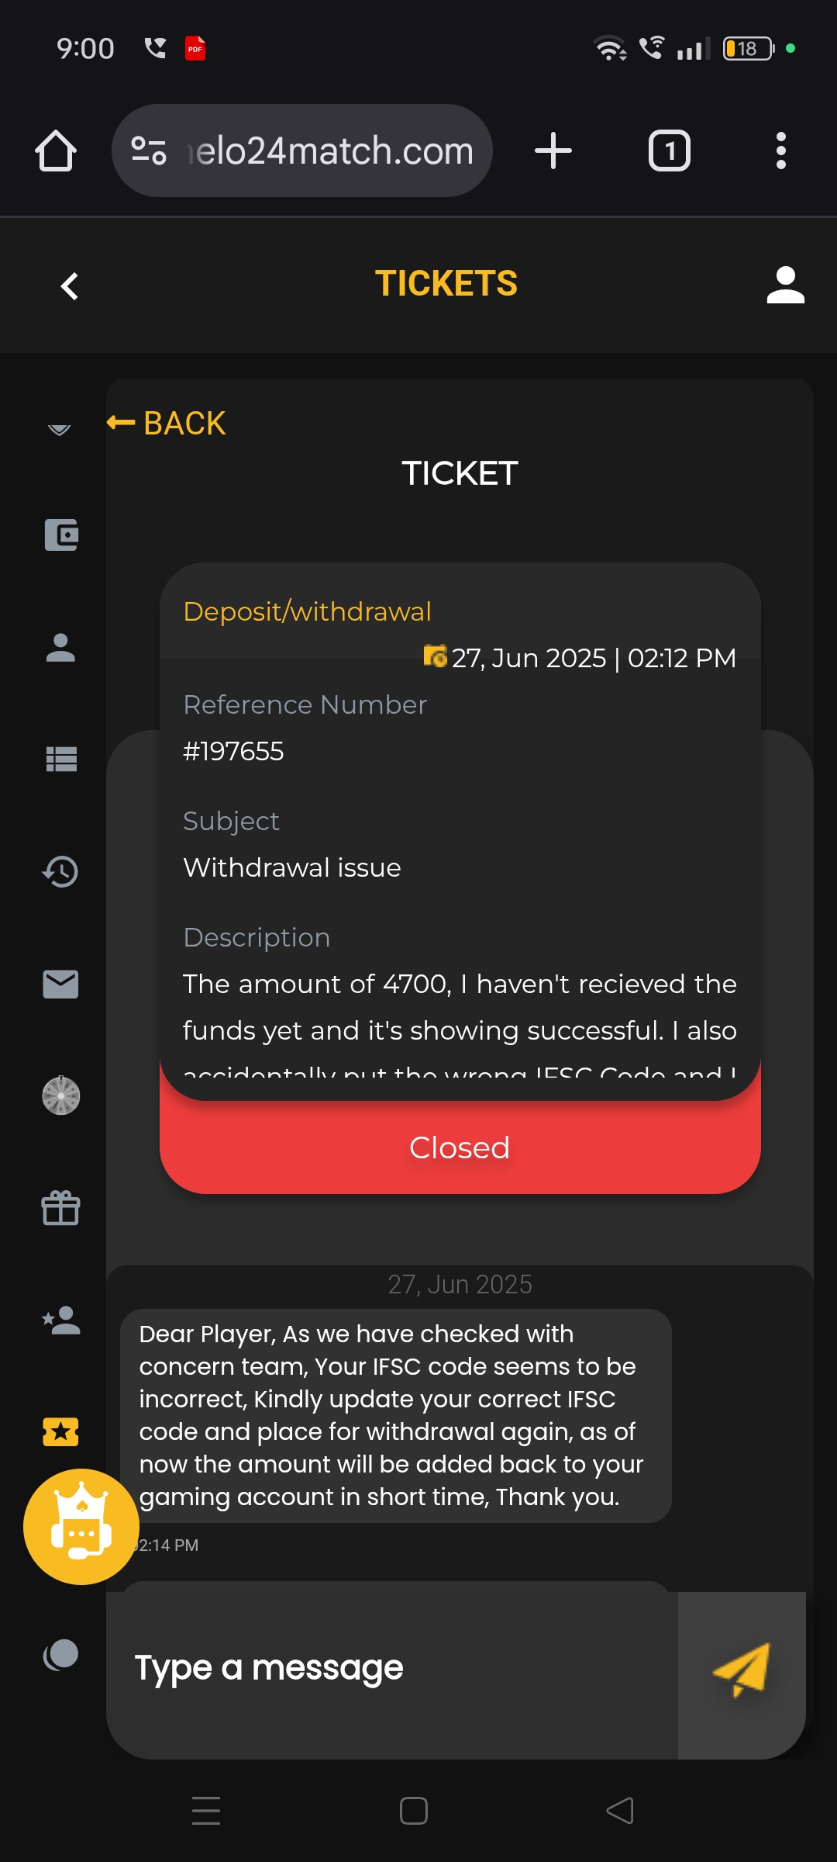Screen dimensions: 837x1862
Task: Open the browser tab switcher
Action: click(669, 151)
